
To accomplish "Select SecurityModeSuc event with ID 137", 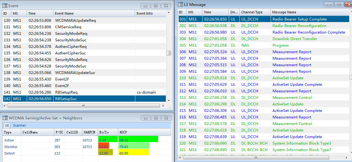I will (84, 66).
